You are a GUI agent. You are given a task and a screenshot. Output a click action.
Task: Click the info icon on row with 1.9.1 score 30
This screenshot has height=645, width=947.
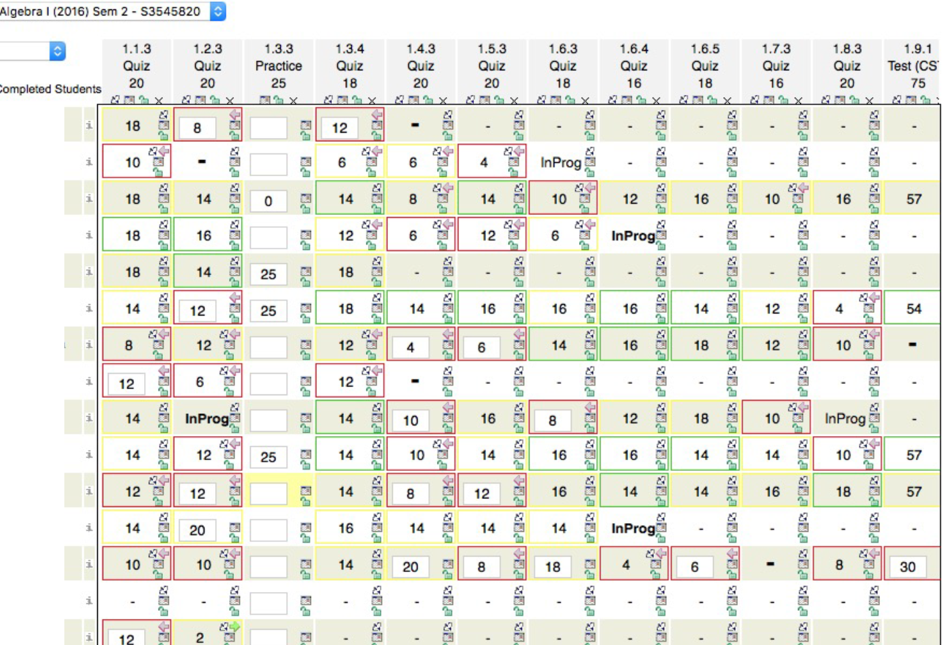pos(88,565)
